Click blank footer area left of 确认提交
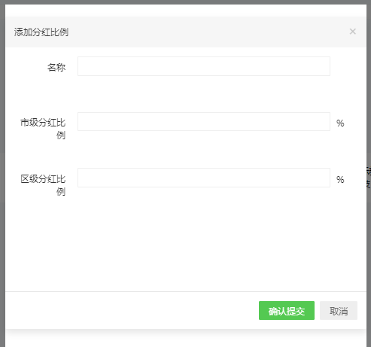Viewport: 371px width, 347px height. [x=130, y=311]
